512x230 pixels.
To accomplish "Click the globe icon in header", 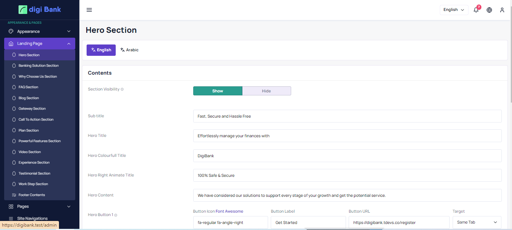I will pyautogui.click(x=489, y=10).
